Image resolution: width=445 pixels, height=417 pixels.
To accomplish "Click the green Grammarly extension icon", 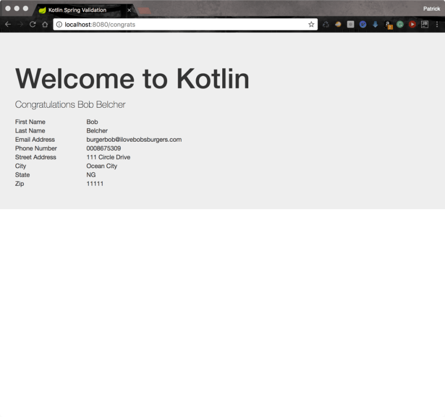I will [x=400, y=24].
